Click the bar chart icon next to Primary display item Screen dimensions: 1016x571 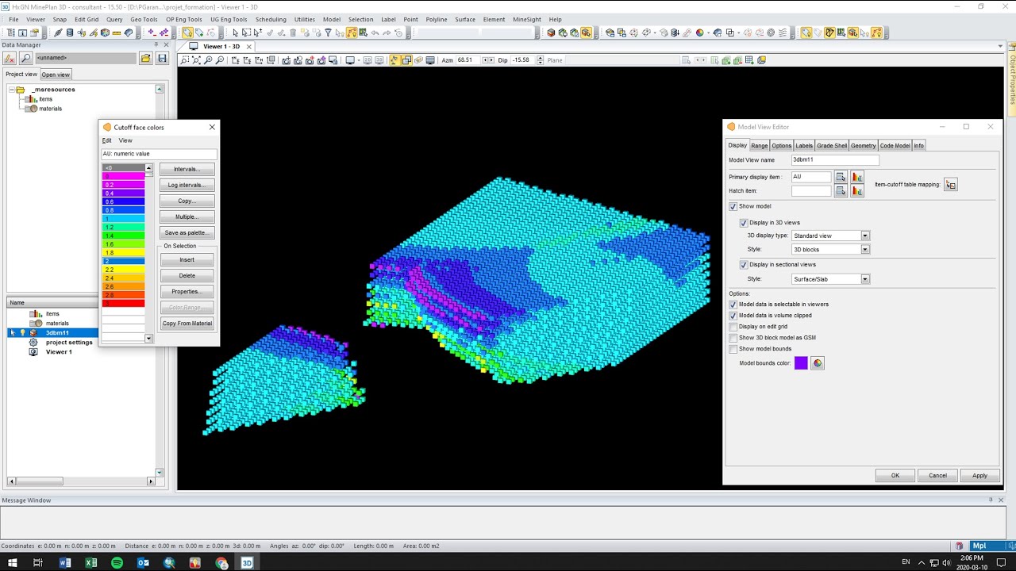tap(856, 177)
